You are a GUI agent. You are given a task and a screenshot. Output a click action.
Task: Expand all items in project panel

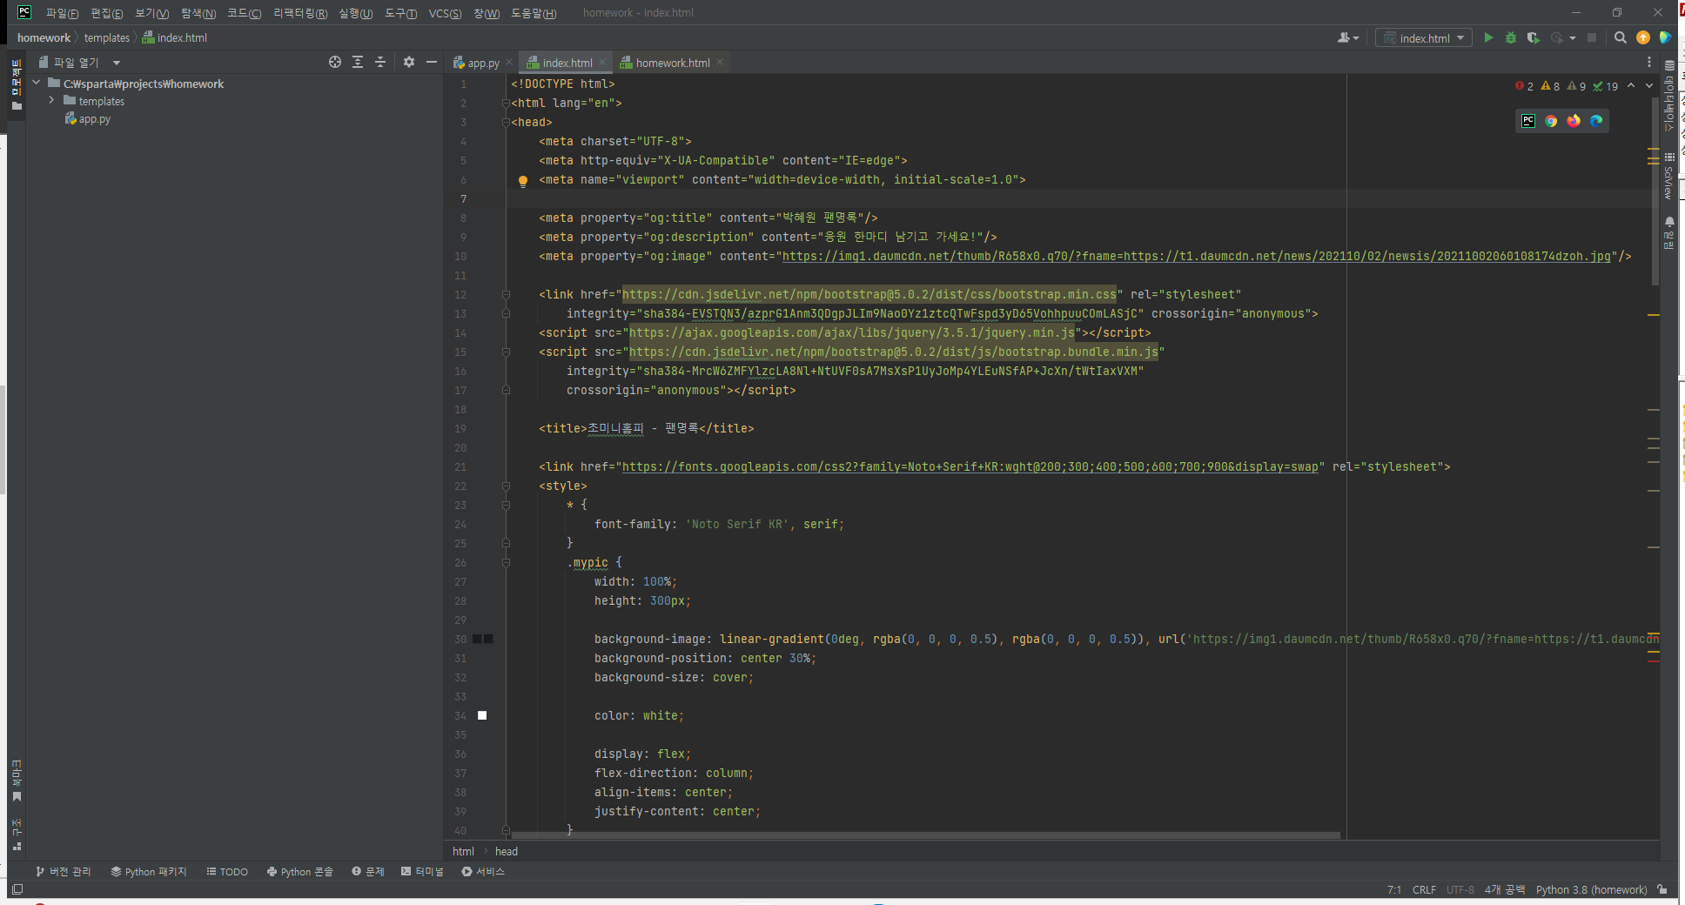tap(358, 62)
